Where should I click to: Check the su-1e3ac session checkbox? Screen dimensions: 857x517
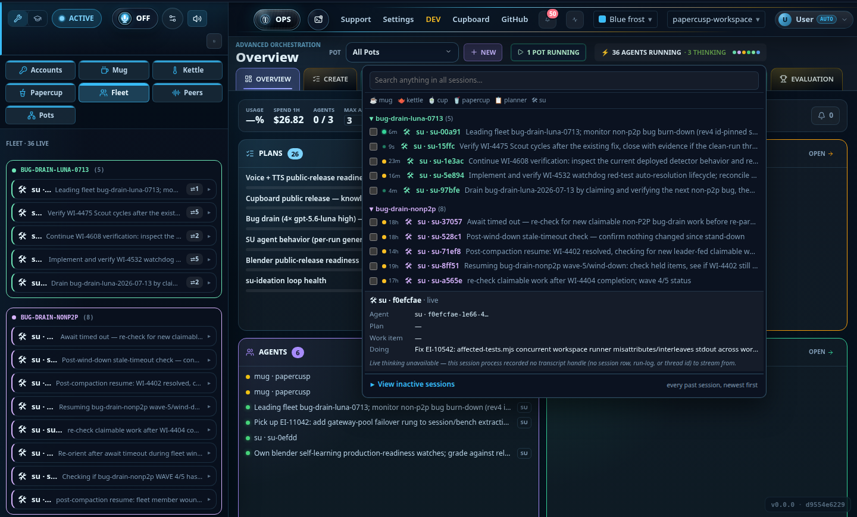click(373, 161)
